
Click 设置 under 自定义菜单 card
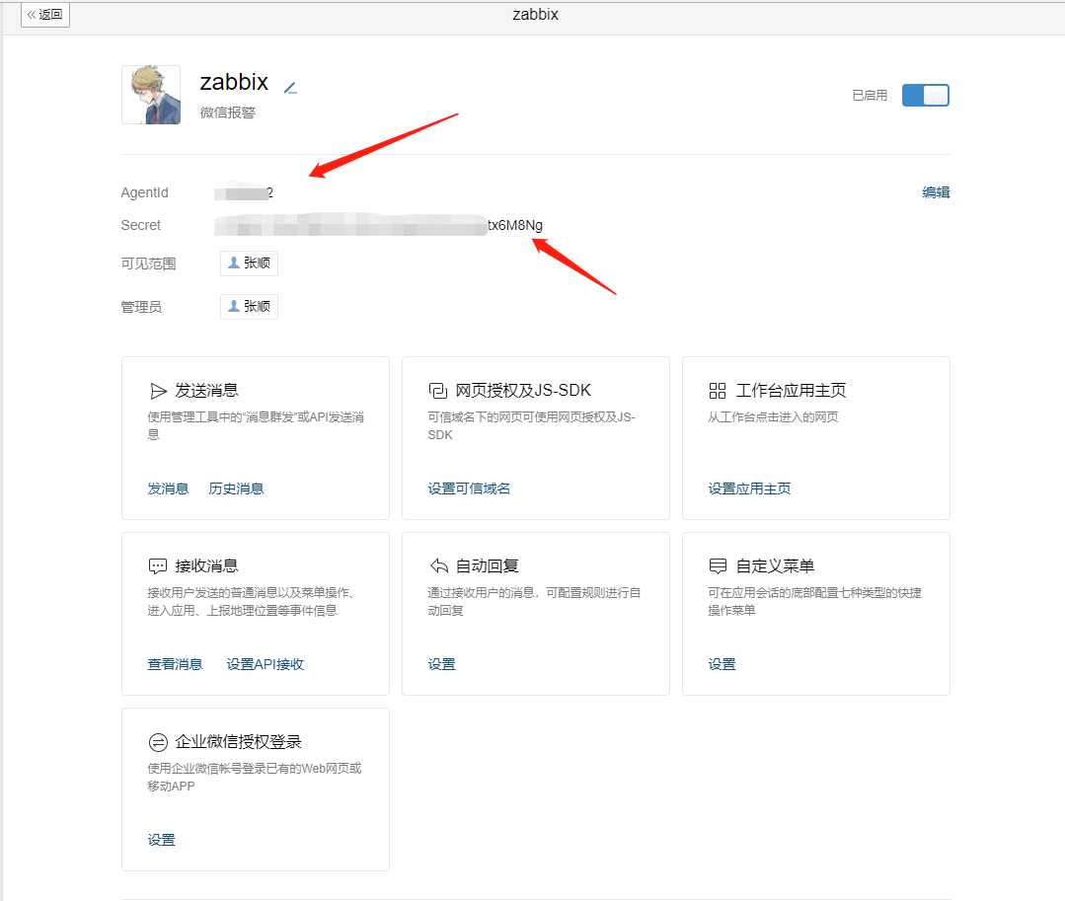tap(722, 664)
